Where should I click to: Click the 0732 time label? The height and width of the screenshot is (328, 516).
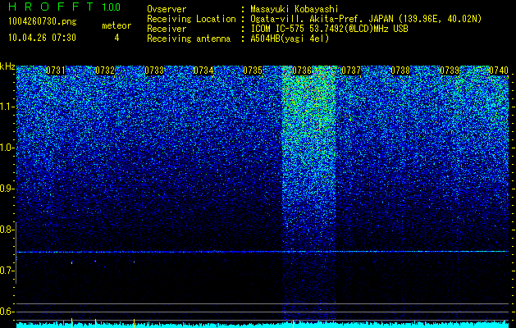tap(105, 71)
